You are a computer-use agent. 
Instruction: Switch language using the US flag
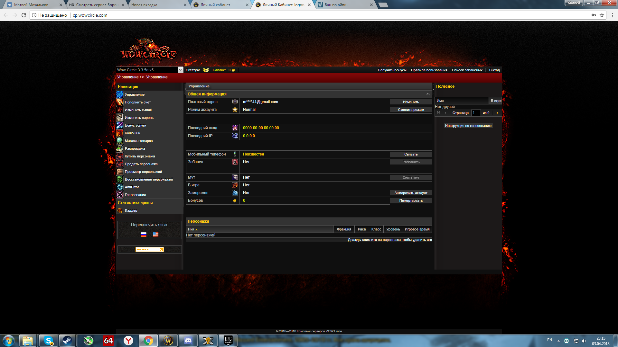[155, 235]
